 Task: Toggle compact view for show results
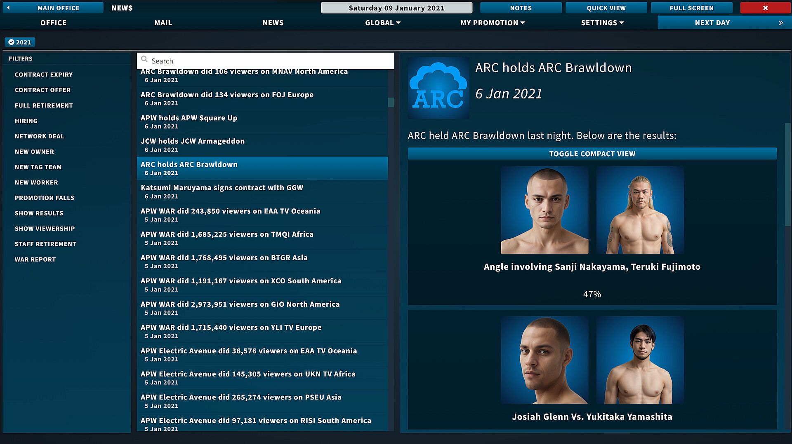592,154
